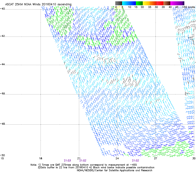Pick the red 30-35 knots legend swatch
Image resolution: width=196 pixels, height=172 pixels.
(x=160, y=3)
